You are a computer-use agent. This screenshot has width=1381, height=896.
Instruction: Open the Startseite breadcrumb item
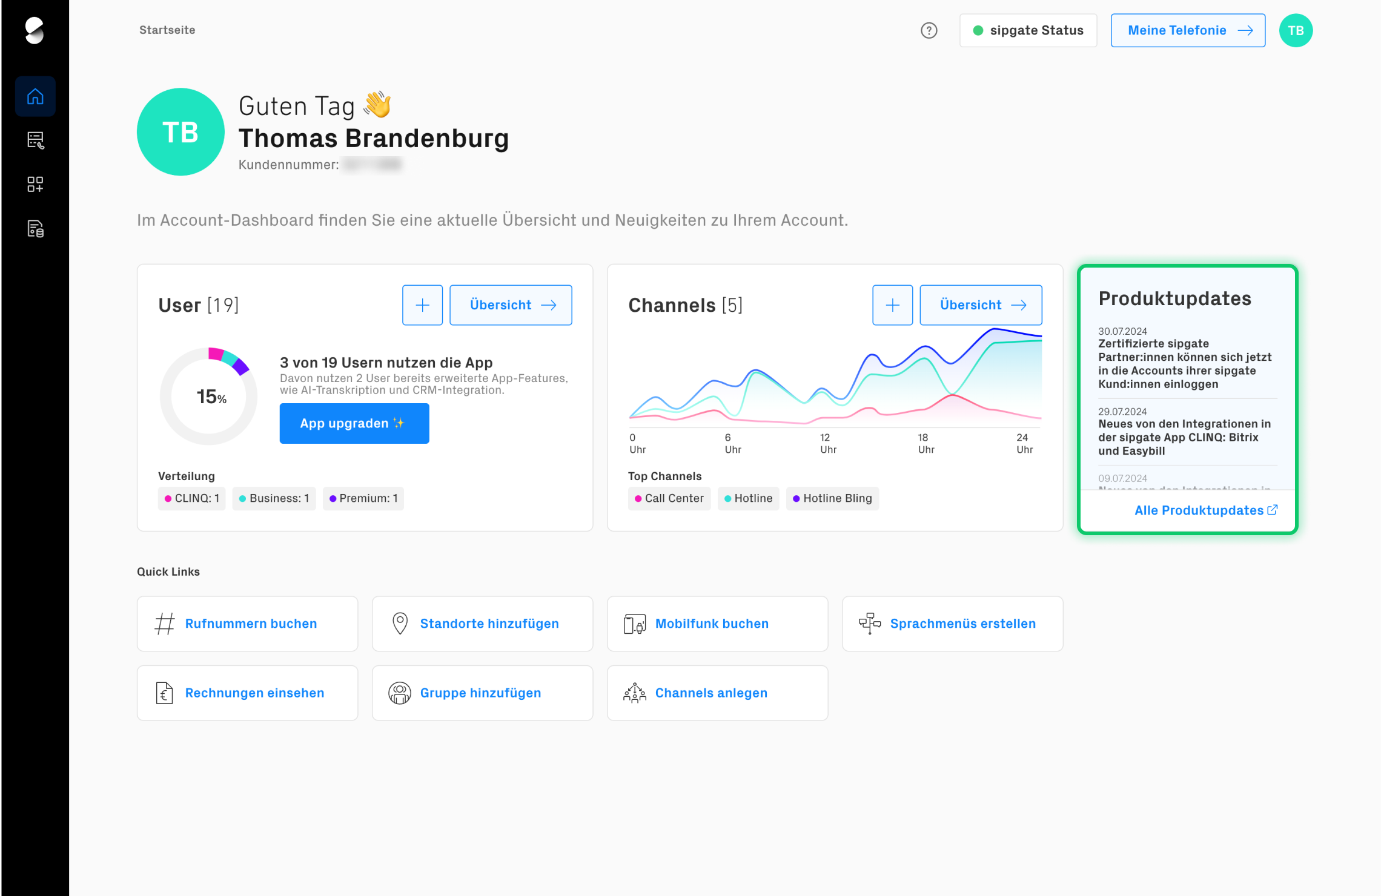click(x=167, y=30)
